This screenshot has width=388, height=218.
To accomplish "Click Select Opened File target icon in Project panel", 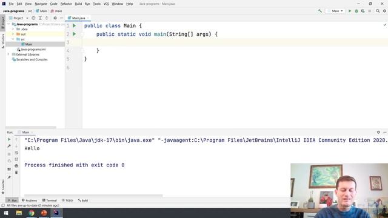I will (x=33, y=18).
